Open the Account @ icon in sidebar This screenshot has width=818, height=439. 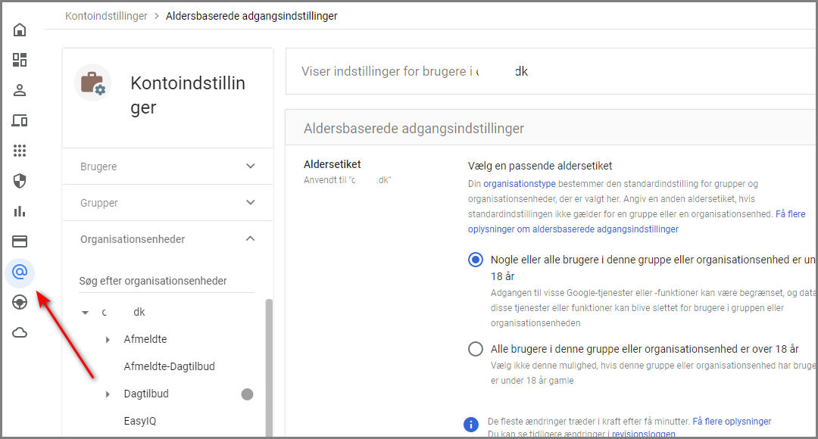[20, 272]
